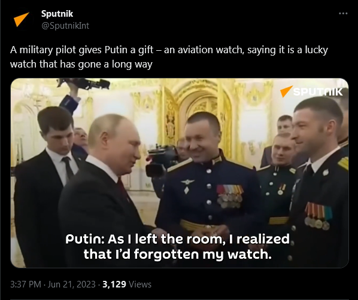This screenshot has width=358, height=300.
Task: Click the Jun 21, 2023 date
Action: point(71,284)
